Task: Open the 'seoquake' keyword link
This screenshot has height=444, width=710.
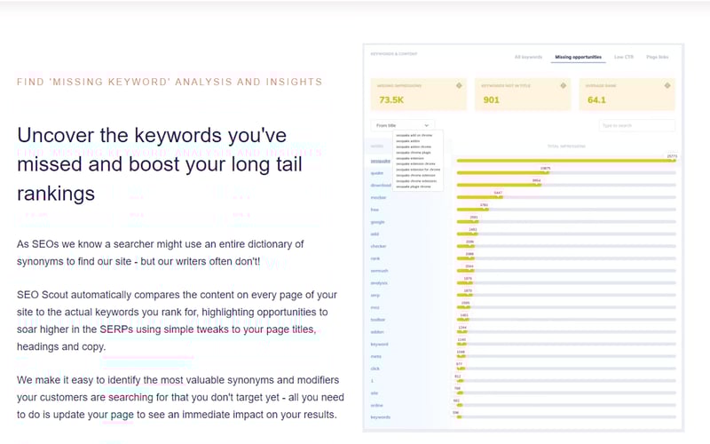Action: 381,161
